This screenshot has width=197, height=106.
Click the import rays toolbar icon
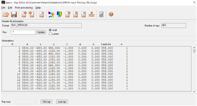(x=31, y=14)
